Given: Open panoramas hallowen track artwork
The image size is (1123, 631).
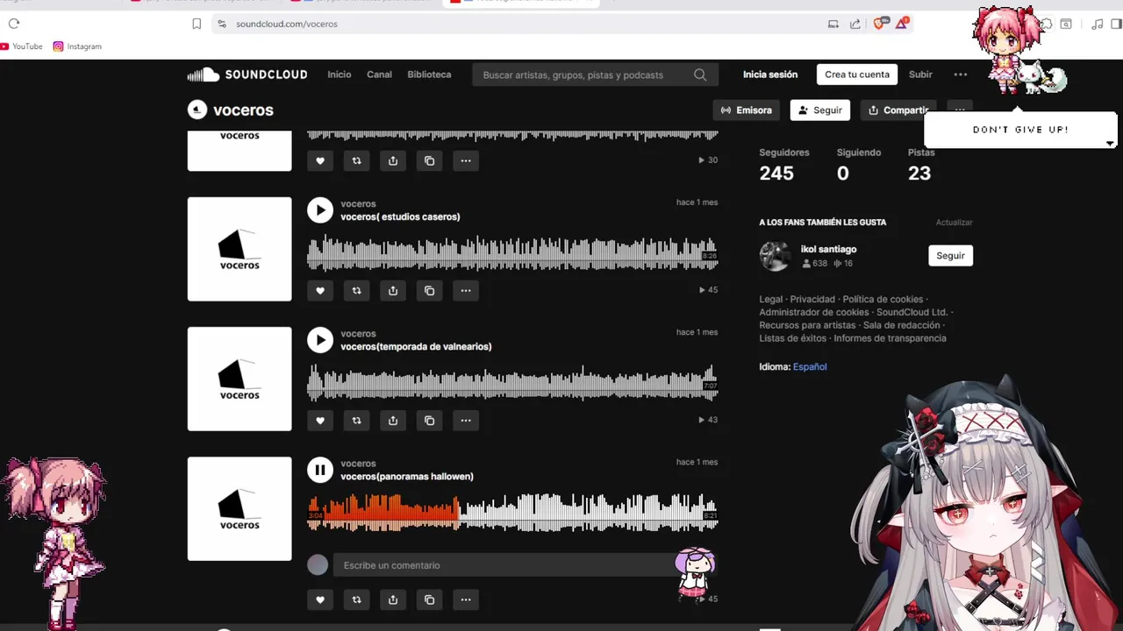Looking at the screenshot, I should [x=240, y=508].
